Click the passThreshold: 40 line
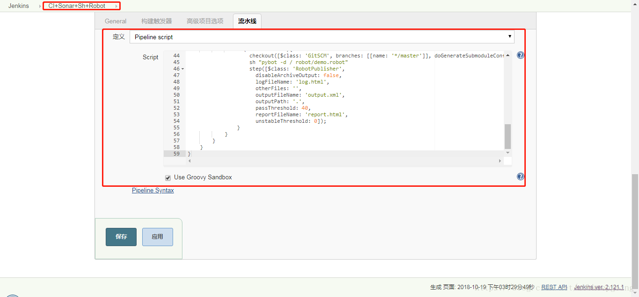 pos(283,108)
